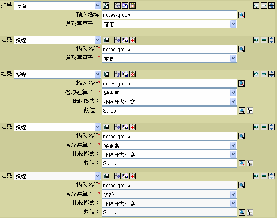This screenshot has width=277, height=218.
Task: Expand the 變更自 operator dropdown
Action: (x=233, y=93)
